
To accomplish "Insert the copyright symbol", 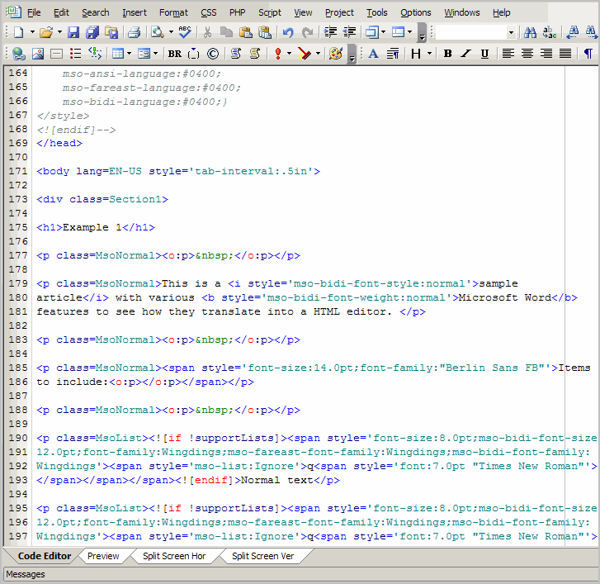I will click(x=213, y=54).
